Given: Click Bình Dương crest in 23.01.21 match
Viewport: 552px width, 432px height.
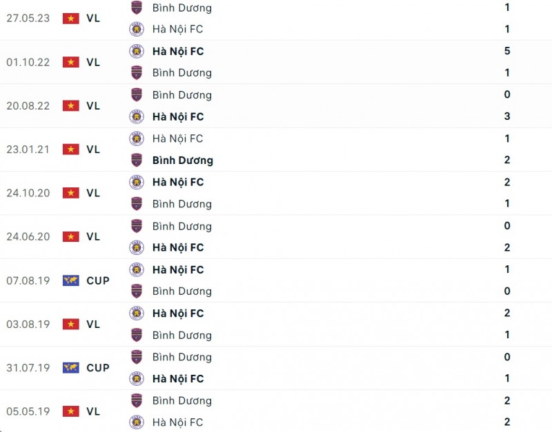Looking at the screenshot, I should click(x=137, y=161).
